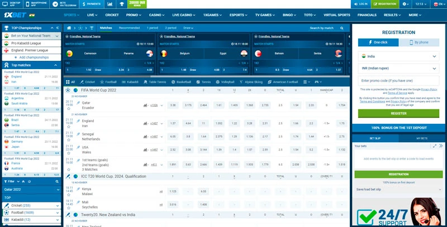Collapse the TOP Championships section
Viewport: 447px width, 227px height.
click(x=52, y=28)
